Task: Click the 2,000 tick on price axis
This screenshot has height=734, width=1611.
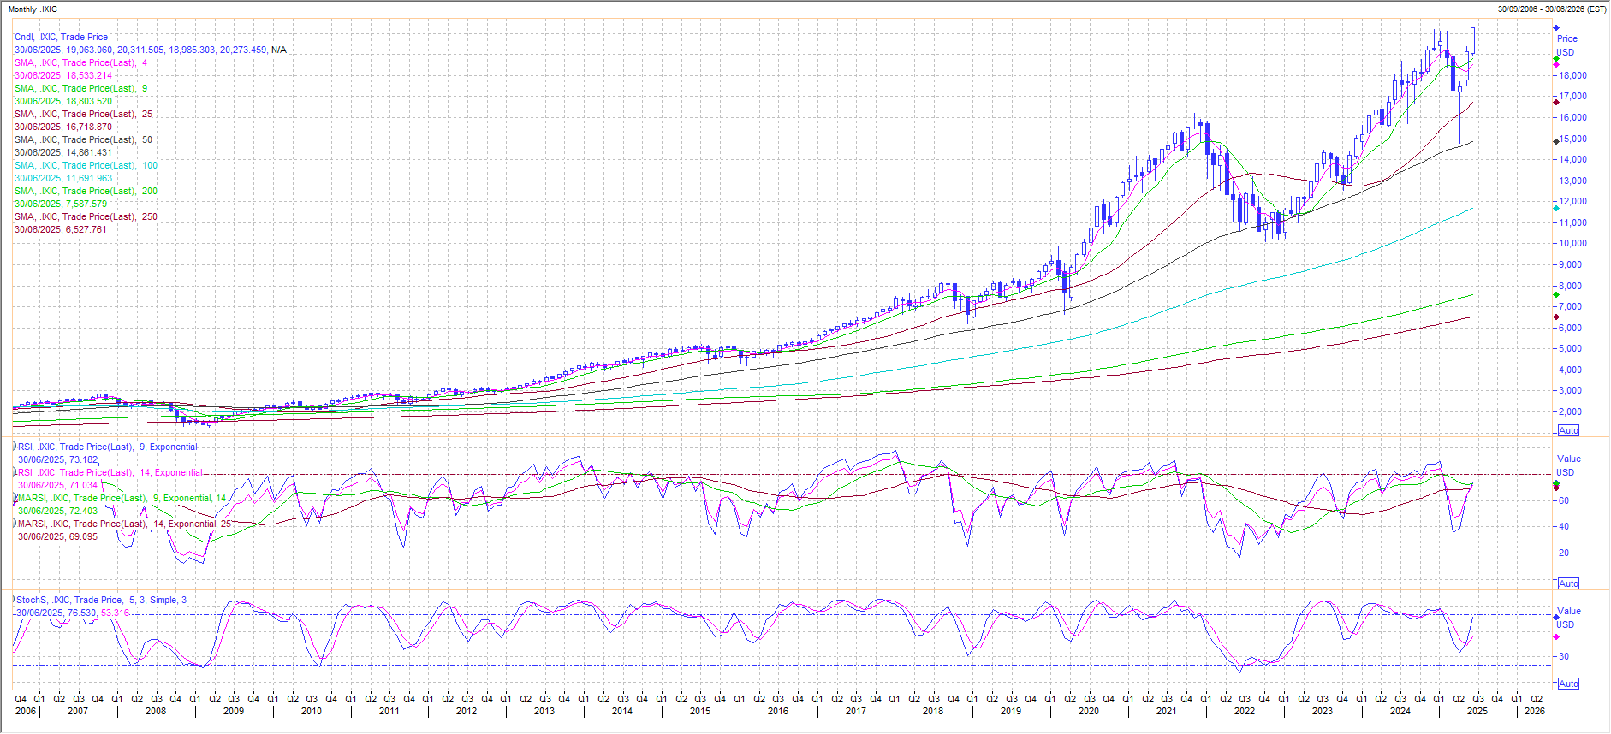Action: pyautogui.click(x=1570, y=411)
